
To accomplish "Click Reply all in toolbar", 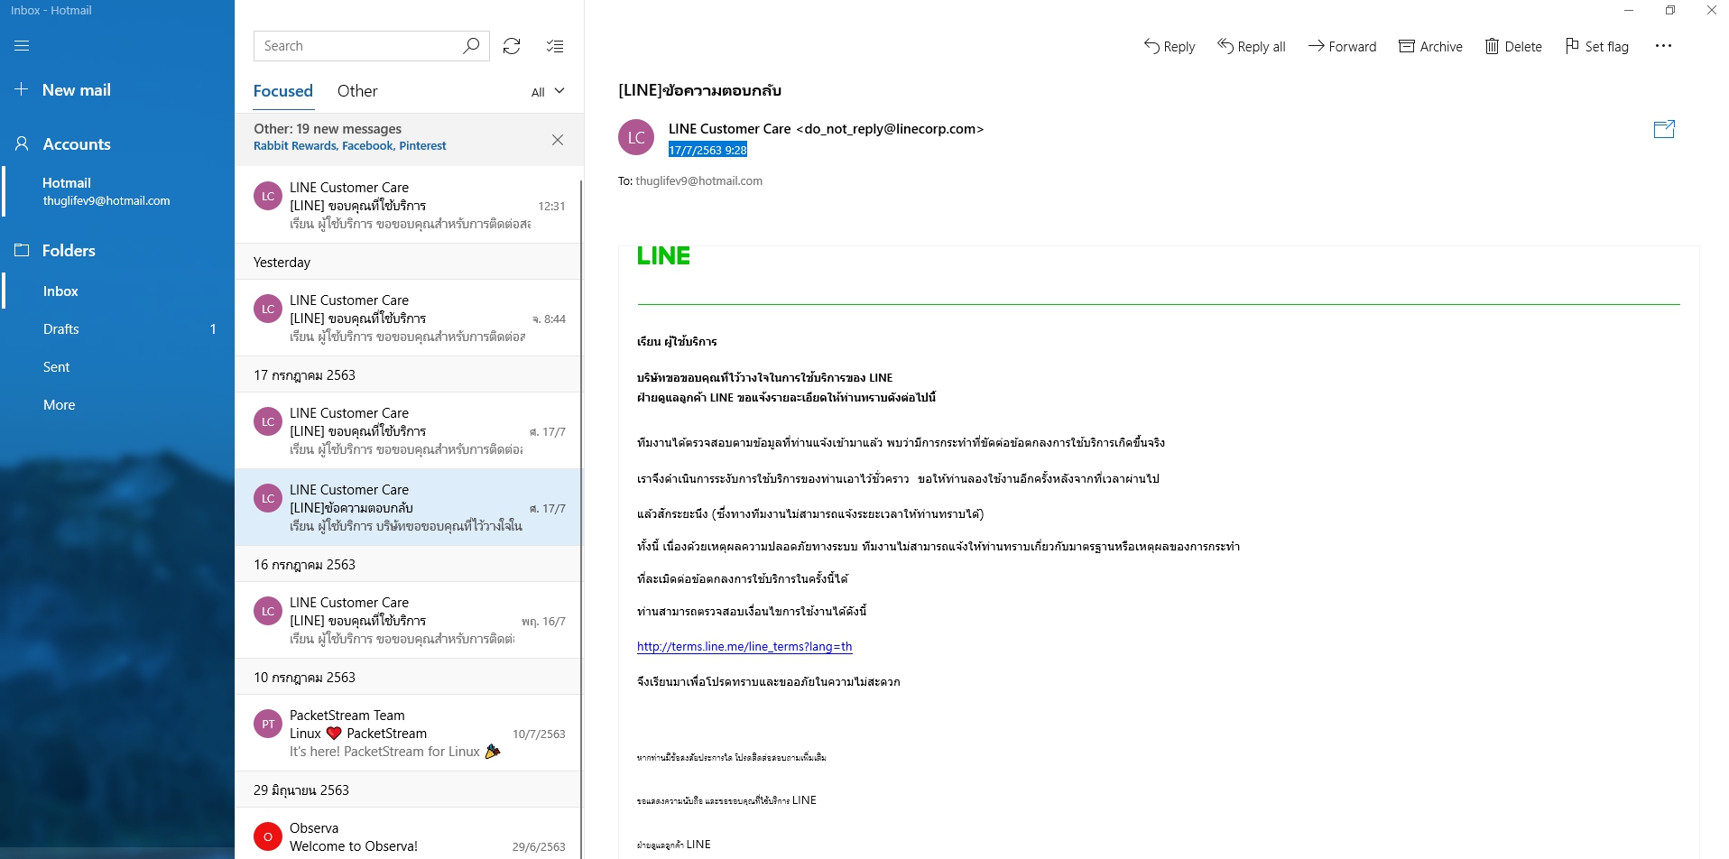I will point(1252,46).
